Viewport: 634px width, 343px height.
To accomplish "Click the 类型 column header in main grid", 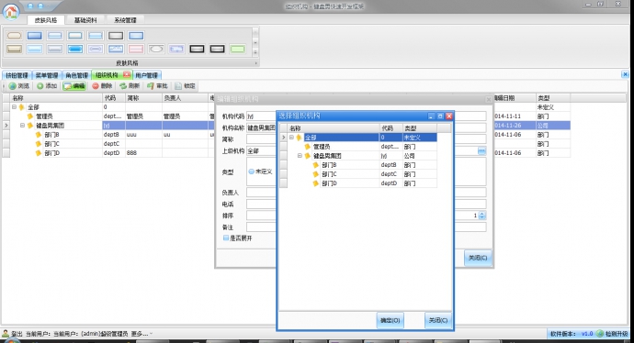I will [553, 98].
